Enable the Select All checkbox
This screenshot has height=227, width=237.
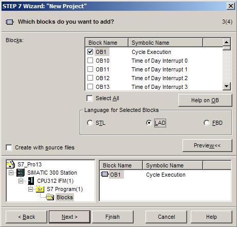(x=89, y=99)
